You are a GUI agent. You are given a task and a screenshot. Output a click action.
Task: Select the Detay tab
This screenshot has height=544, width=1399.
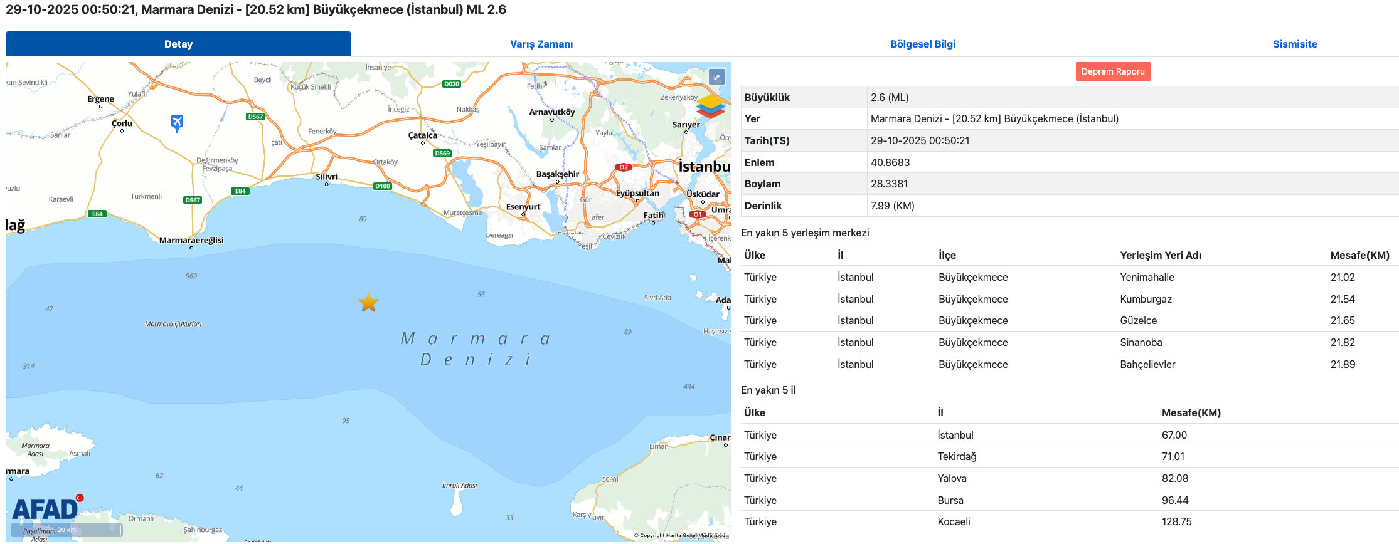(178, 44)
